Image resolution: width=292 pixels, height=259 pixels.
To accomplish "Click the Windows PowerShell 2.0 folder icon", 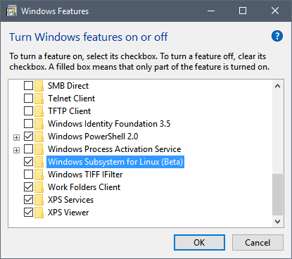I will pos(39,137).
